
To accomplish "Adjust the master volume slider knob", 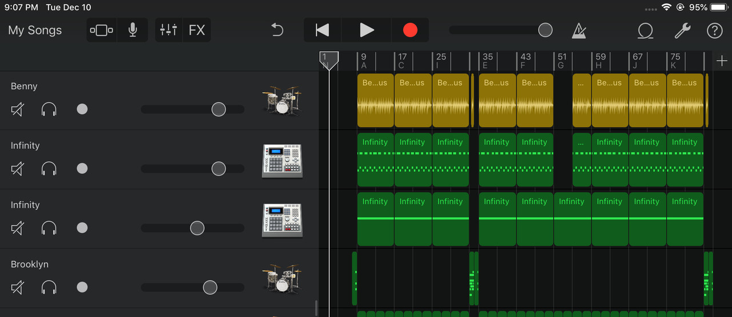I will click(546, 30).
